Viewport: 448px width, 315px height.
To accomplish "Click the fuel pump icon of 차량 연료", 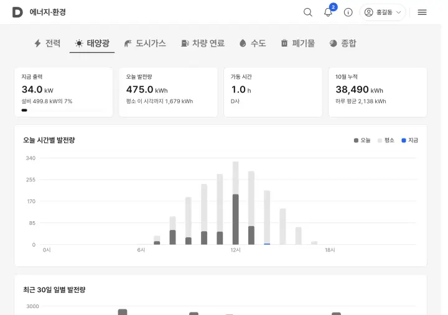I will [185, 43].
